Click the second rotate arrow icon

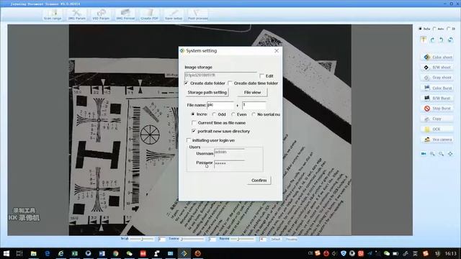(432, 40)
